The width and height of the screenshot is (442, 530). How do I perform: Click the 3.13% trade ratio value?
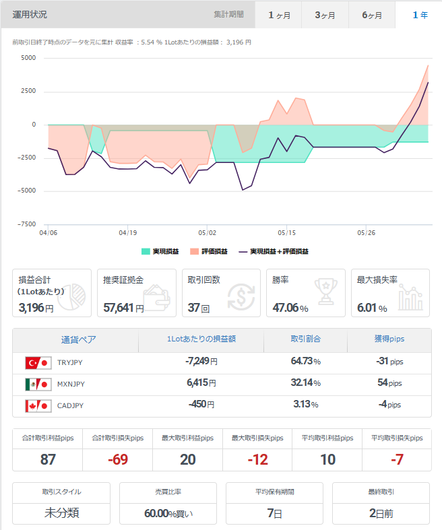[x=306, y=405]
